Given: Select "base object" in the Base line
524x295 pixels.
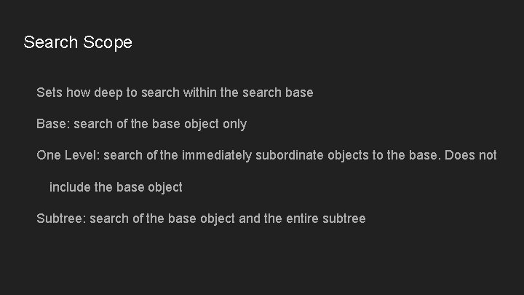Looking at the screenshot, I should (x=186, y=124).
